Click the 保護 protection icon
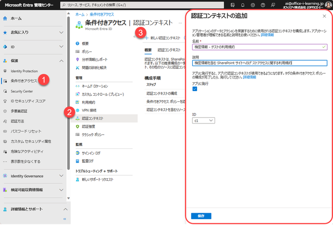This screenshot has height=228, width=333. [5, 61]
